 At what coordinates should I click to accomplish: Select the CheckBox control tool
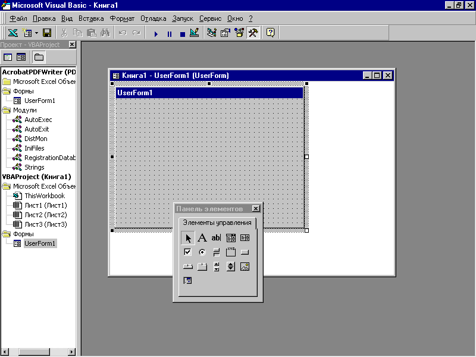187,252
